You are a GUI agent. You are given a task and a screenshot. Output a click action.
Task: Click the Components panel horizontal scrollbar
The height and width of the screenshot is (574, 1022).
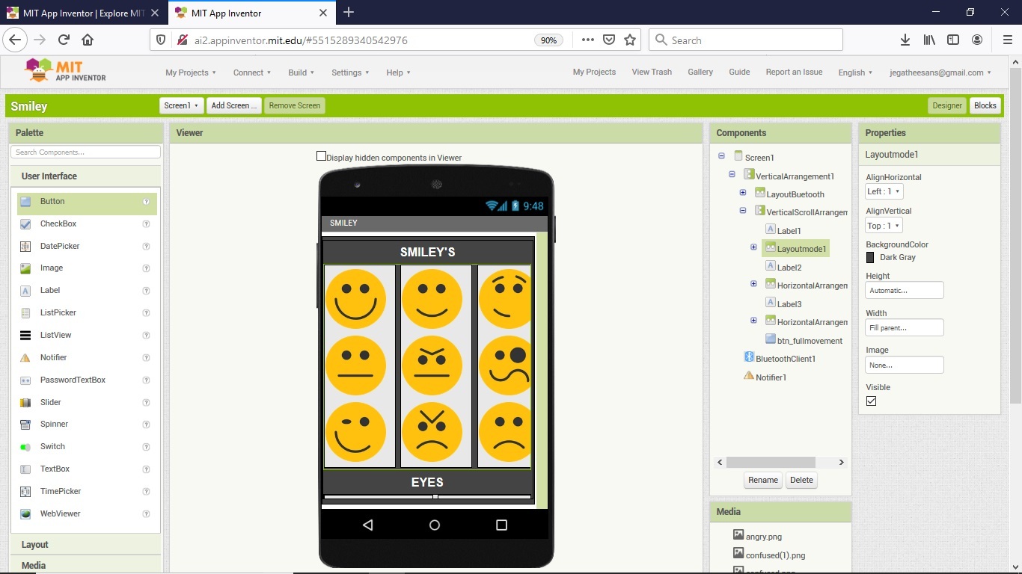[771, 462]
